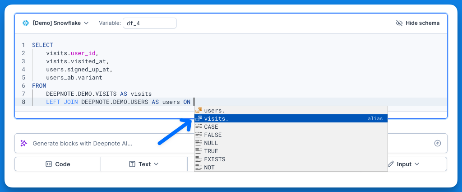Viewport: 462px width, 192px height.
Task: Click LEFT JOIN on line 8
Action: pyautogui.click(x=62, y=102)
